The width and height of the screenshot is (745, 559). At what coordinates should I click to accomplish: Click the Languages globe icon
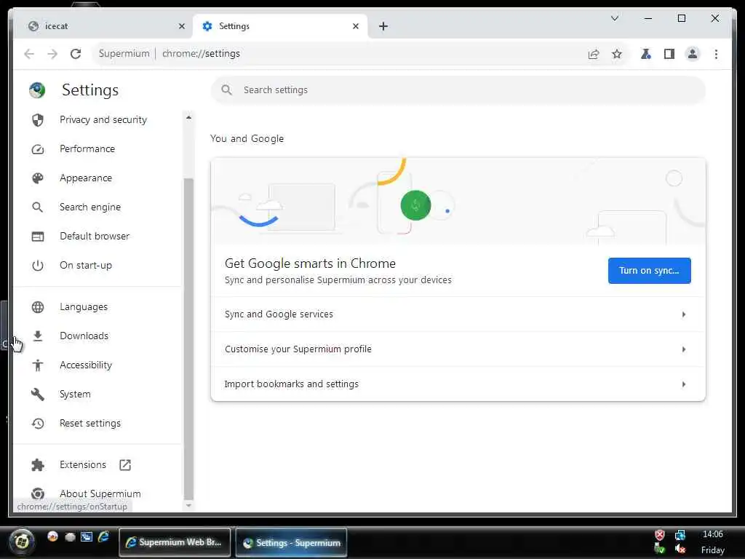[38, 307]
